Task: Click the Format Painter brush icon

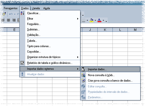Action: (4, 14)
